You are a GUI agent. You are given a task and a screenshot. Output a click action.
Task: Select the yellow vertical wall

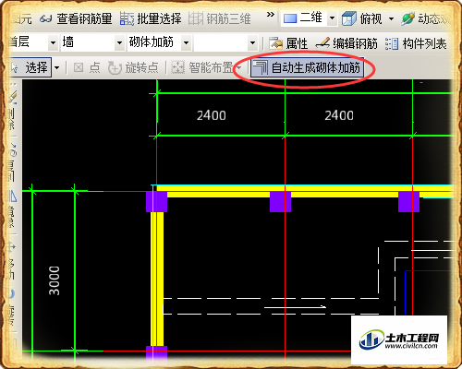(x=157, y=279)
